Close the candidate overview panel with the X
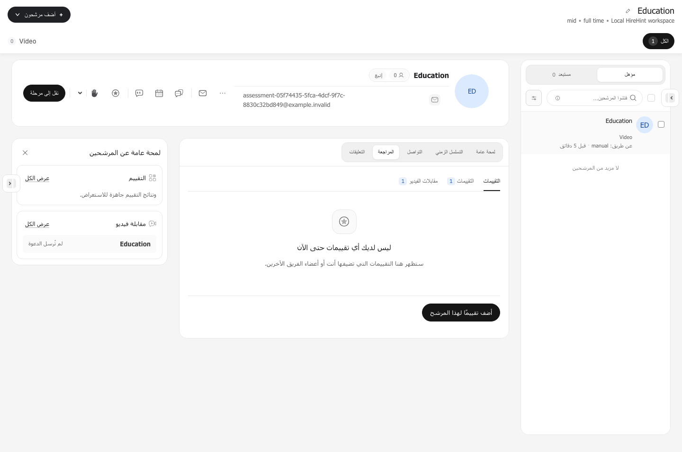The height and width of the screenshot is (452, 682). pos(25,153)
